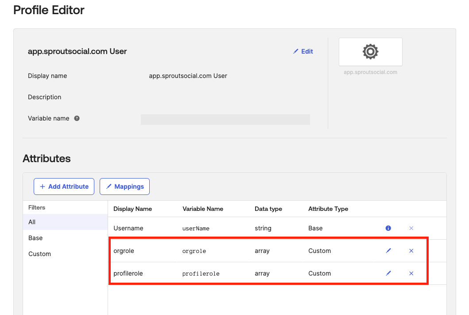Click the userName variable name cell
The height and width of the screenshot is (315, 469).
196,229
